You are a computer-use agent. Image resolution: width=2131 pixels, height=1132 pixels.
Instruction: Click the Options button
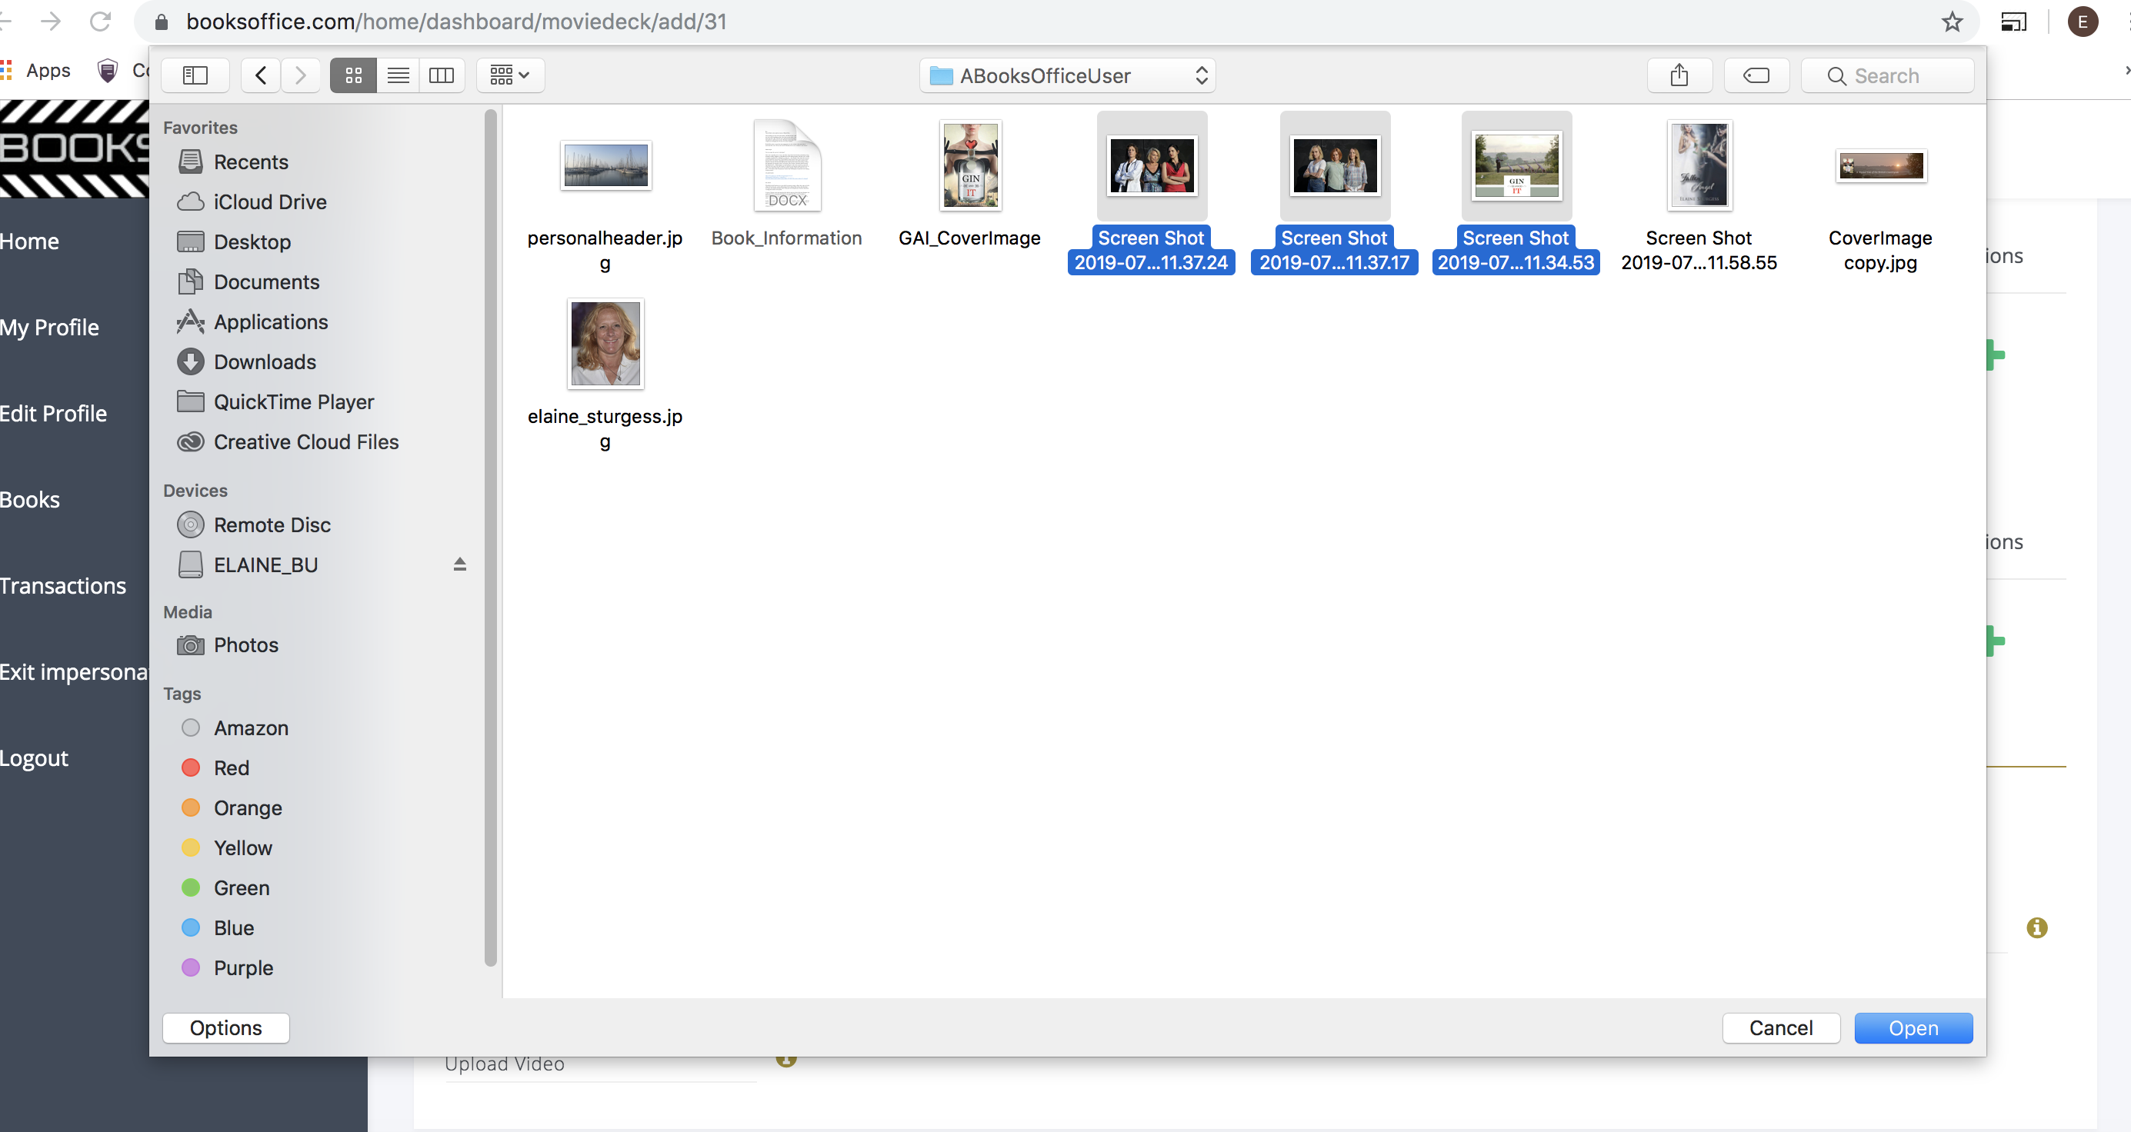pyautogui.click(x=226, y=1028)
